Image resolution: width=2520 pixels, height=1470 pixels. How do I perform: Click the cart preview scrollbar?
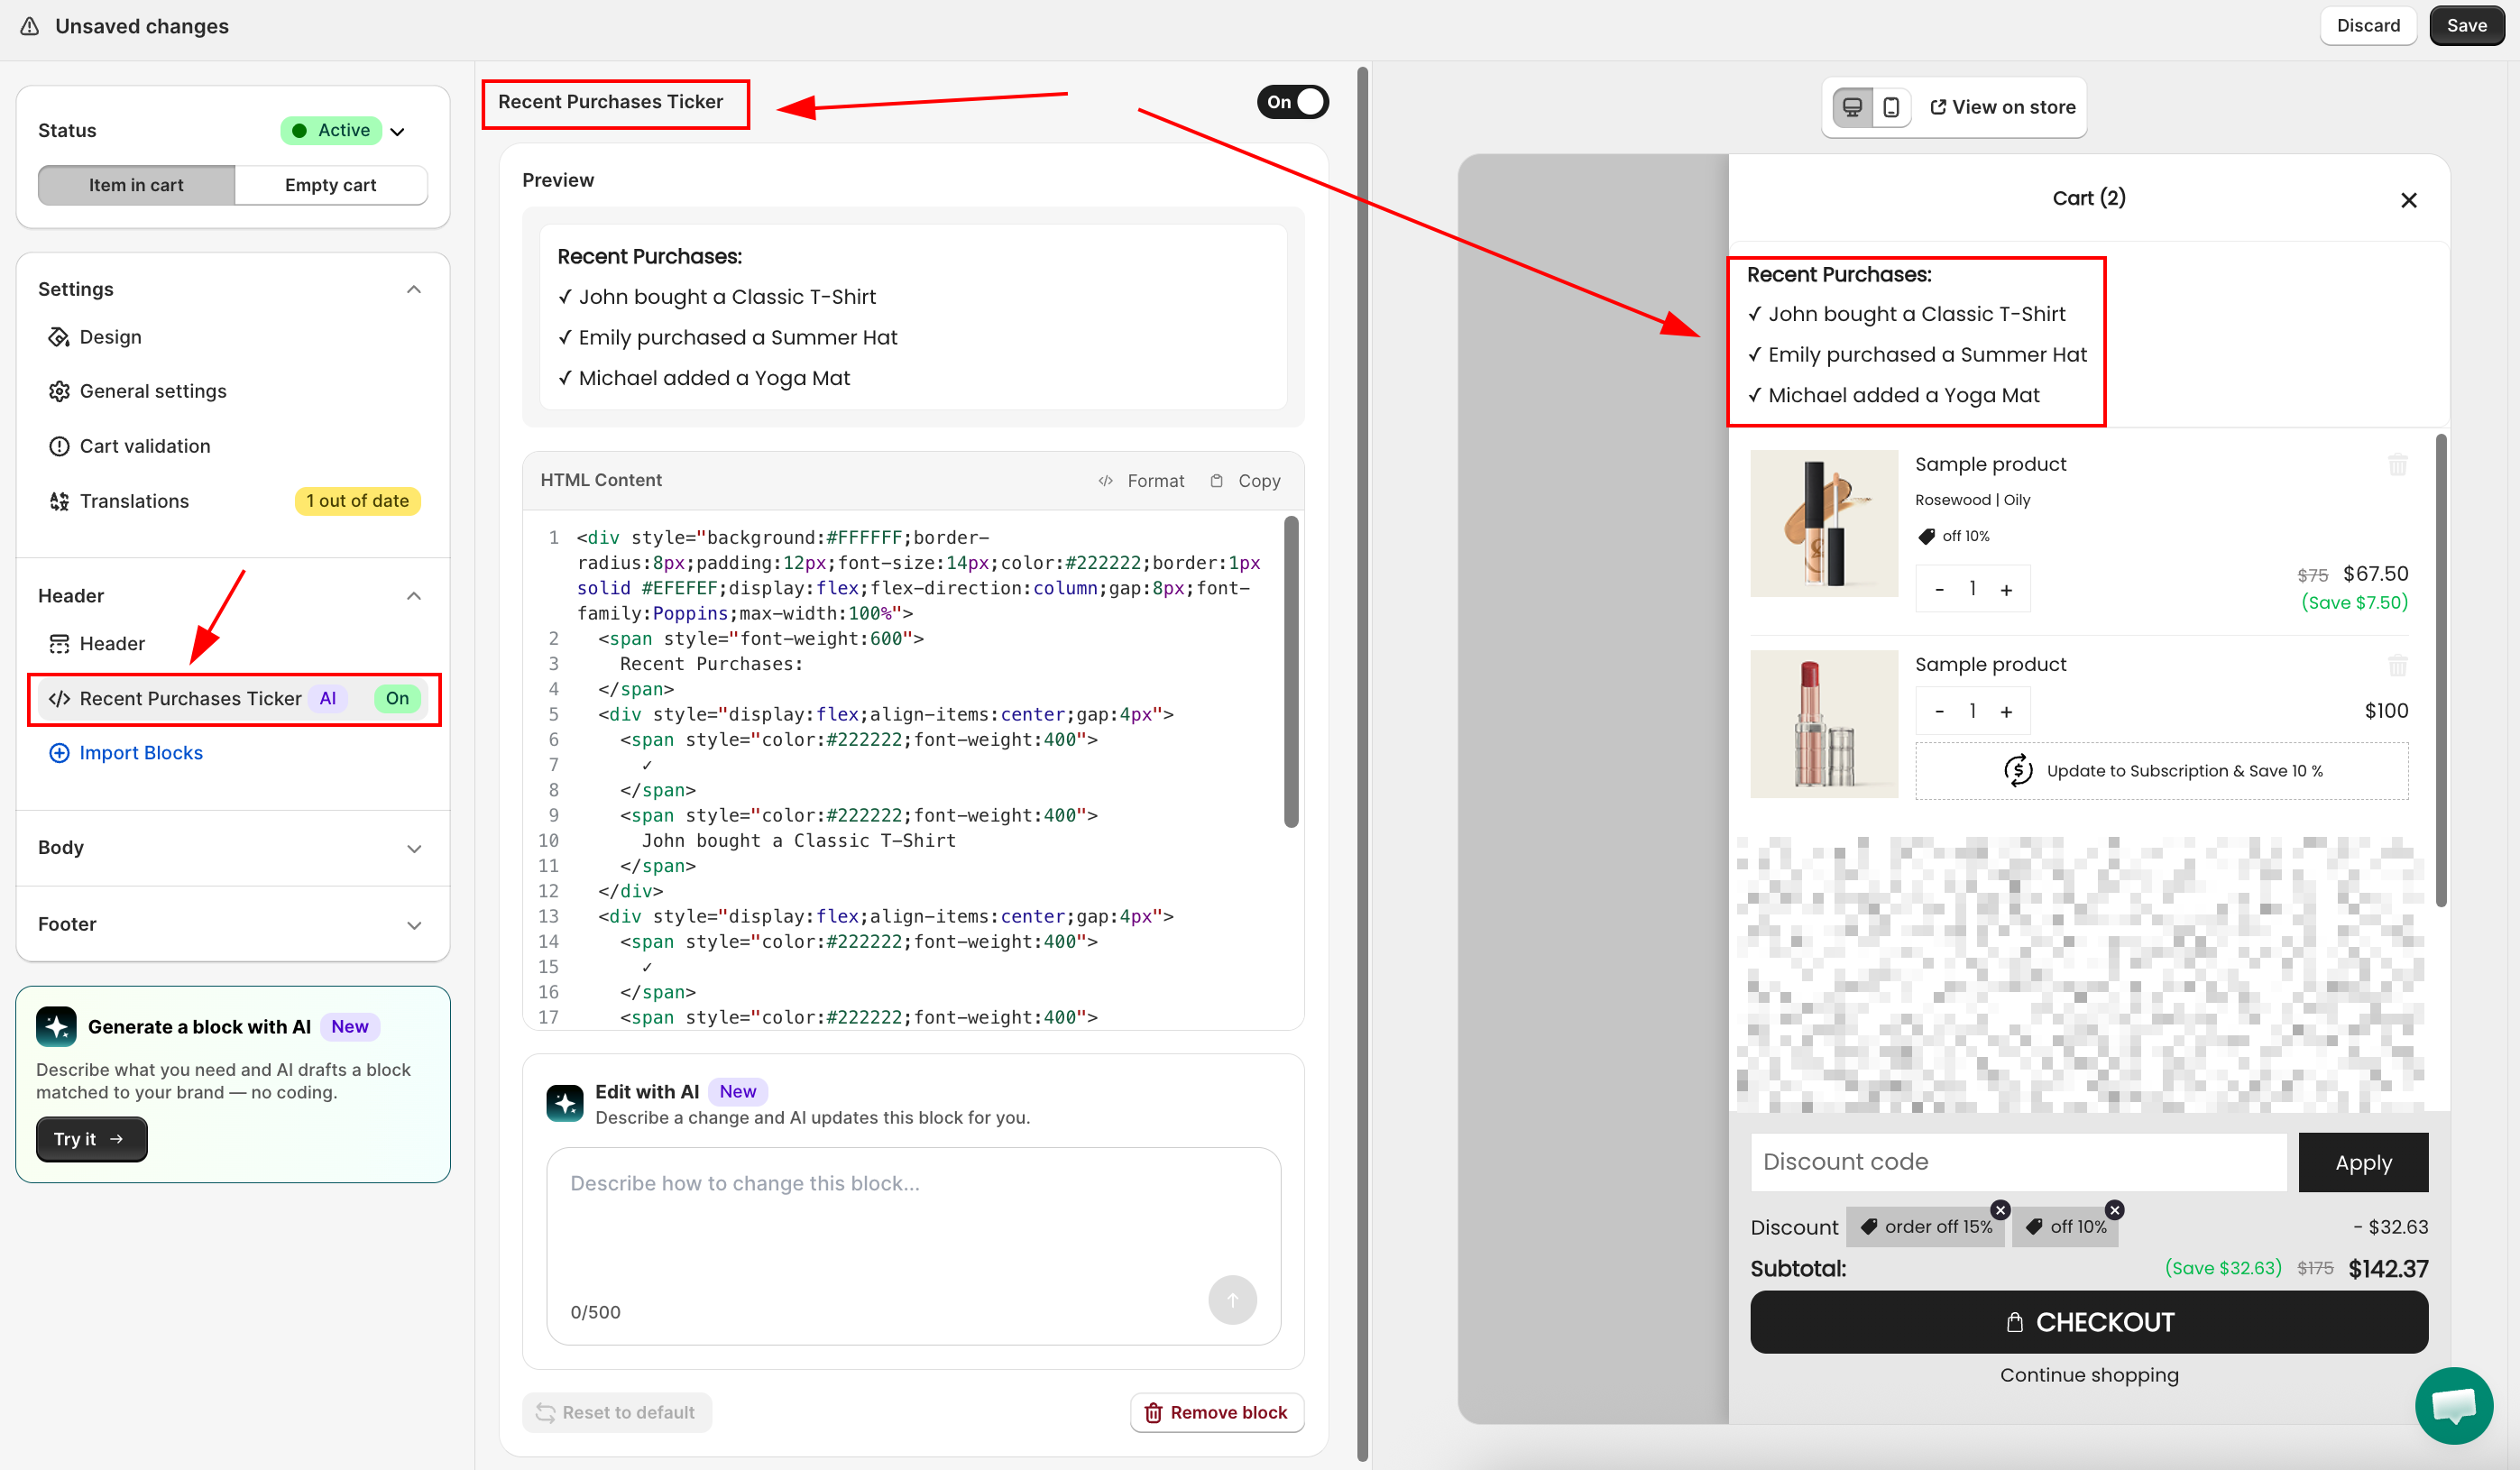2440,670
